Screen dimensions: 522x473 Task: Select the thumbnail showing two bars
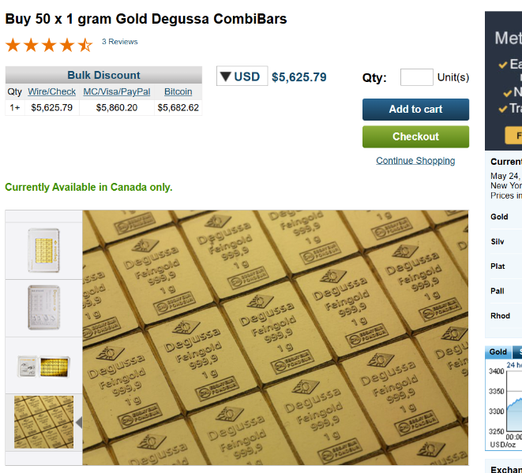coord(43,366)
